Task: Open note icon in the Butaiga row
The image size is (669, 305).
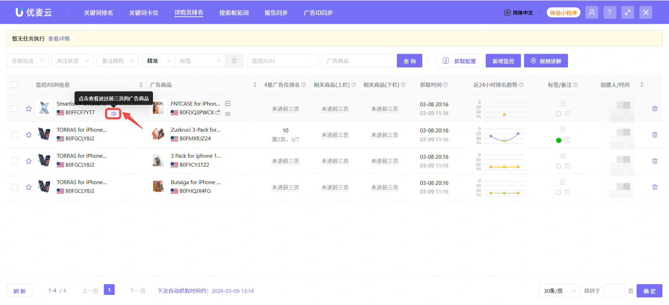Action: [567, 192]
